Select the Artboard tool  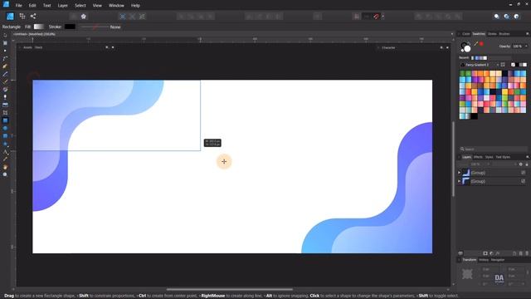pos(5,43)
